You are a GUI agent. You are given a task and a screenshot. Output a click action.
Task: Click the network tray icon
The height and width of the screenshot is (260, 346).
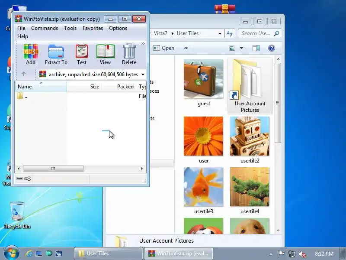coord(292,254)
